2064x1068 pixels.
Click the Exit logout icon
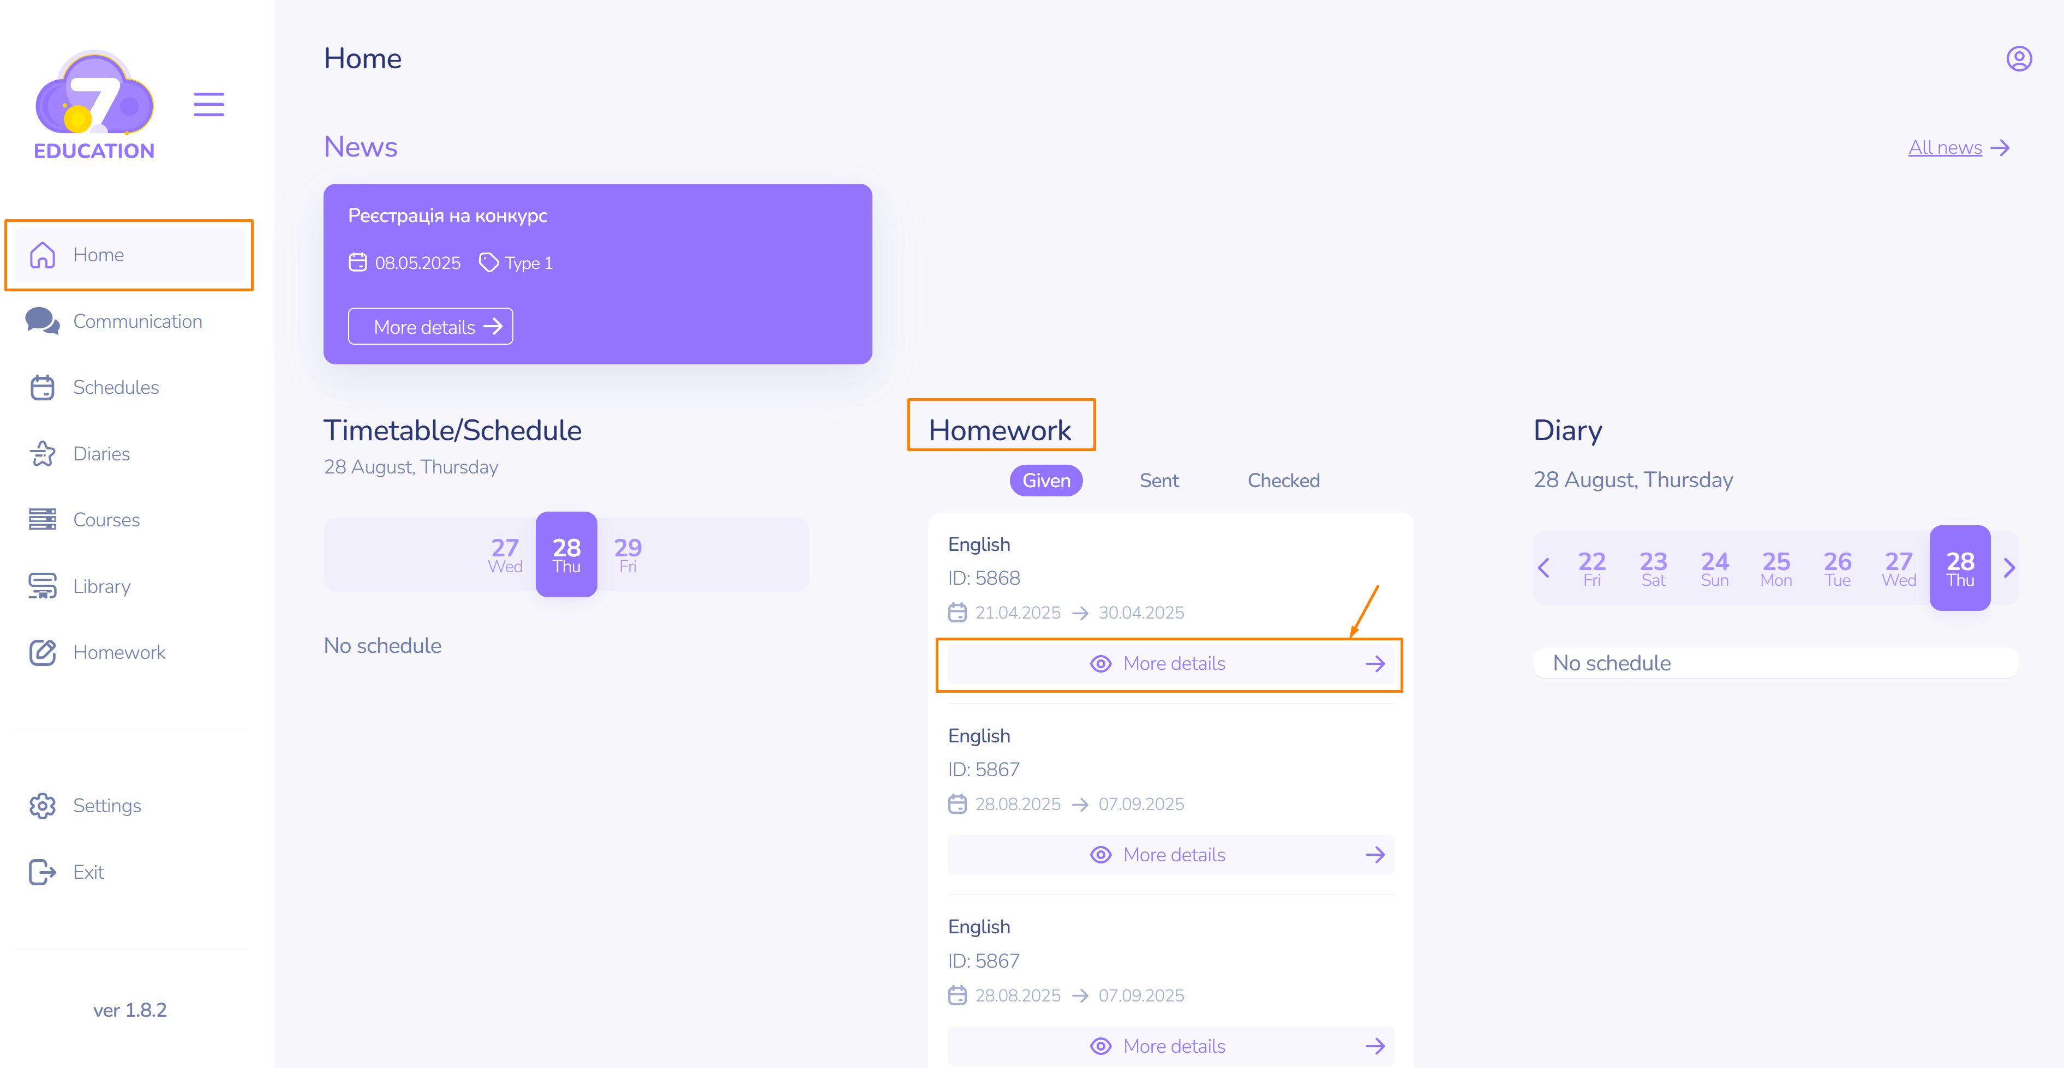41,872
